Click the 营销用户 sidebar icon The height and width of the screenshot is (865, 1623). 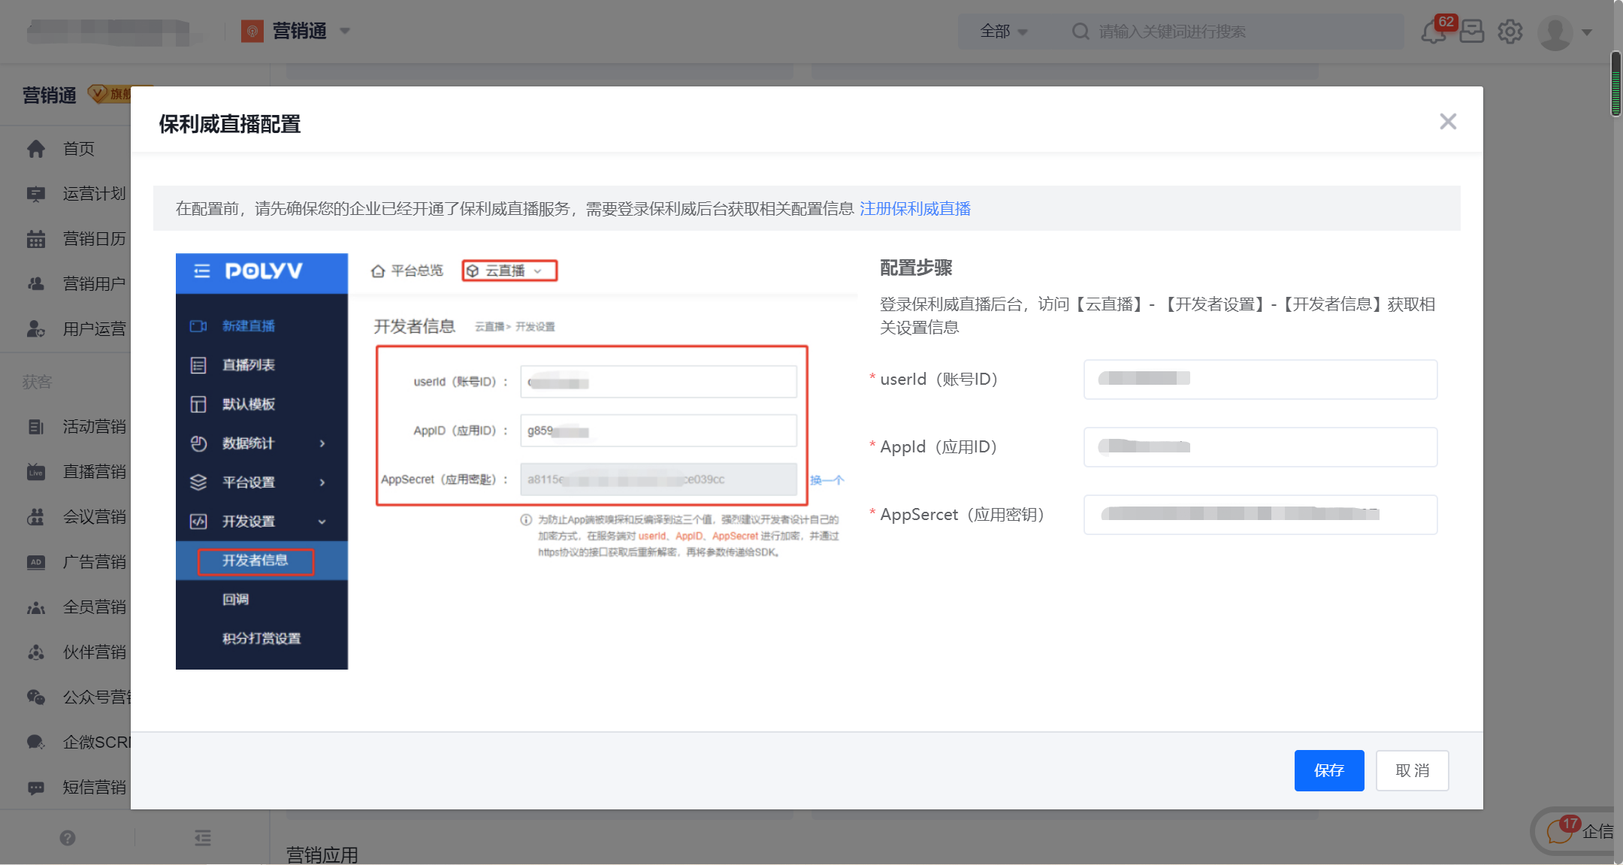pyautogui.click(x=36, y=284)
